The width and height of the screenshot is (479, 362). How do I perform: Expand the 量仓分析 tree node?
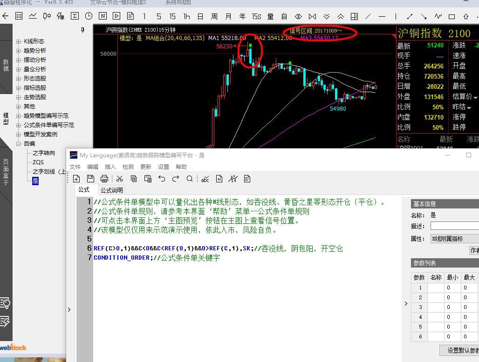(x=19, y=69)
